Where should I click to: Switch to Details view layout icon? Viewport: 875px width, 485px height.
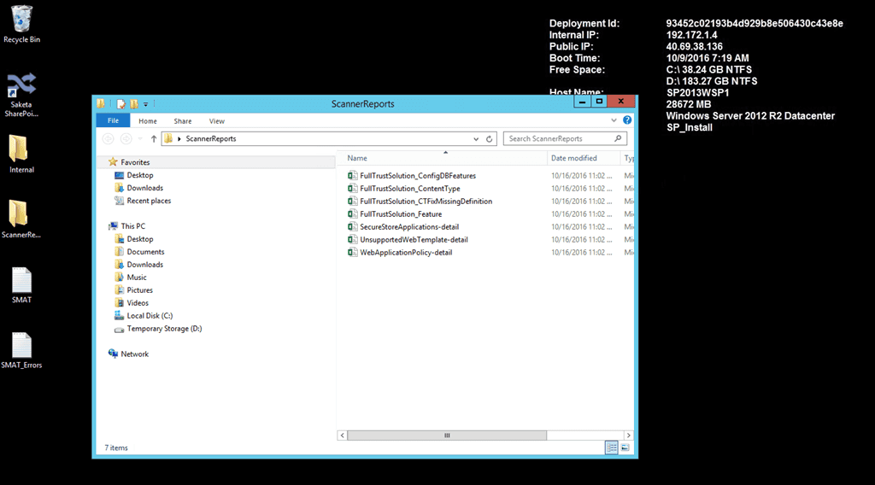coord(612,447)
